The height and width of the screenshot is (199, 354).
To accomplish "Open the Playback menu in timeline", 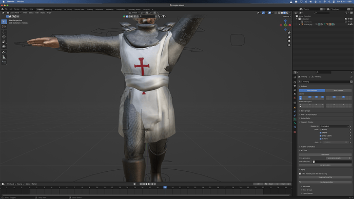I will [x=11, y=184].
